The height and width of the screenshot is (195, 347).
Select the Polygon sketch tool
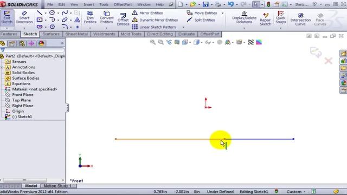click(x=52, y=27)
